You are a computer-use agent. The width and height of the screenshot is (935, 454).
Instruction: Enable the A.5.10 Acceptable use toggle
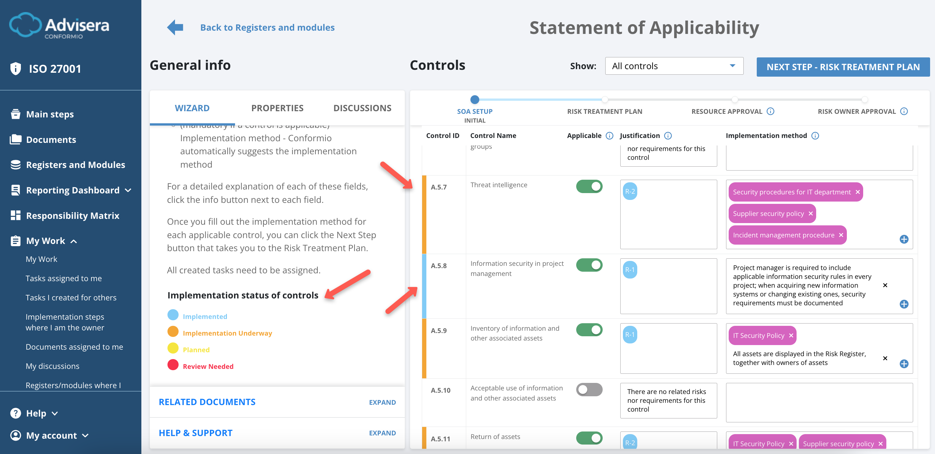tap(589, 389)
